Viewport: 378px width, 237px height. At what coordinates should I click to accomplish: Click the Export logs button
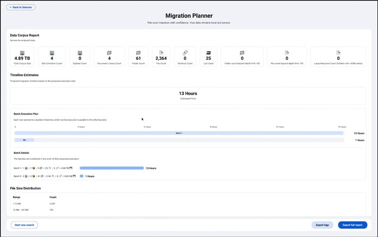click(x=322, y=225)
